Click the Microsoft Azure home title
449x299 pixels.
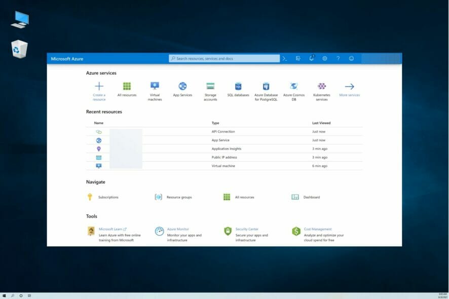coord(67,59)
